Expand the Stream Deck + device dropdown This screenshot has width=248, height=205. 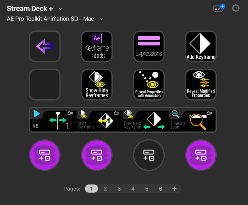60,9
